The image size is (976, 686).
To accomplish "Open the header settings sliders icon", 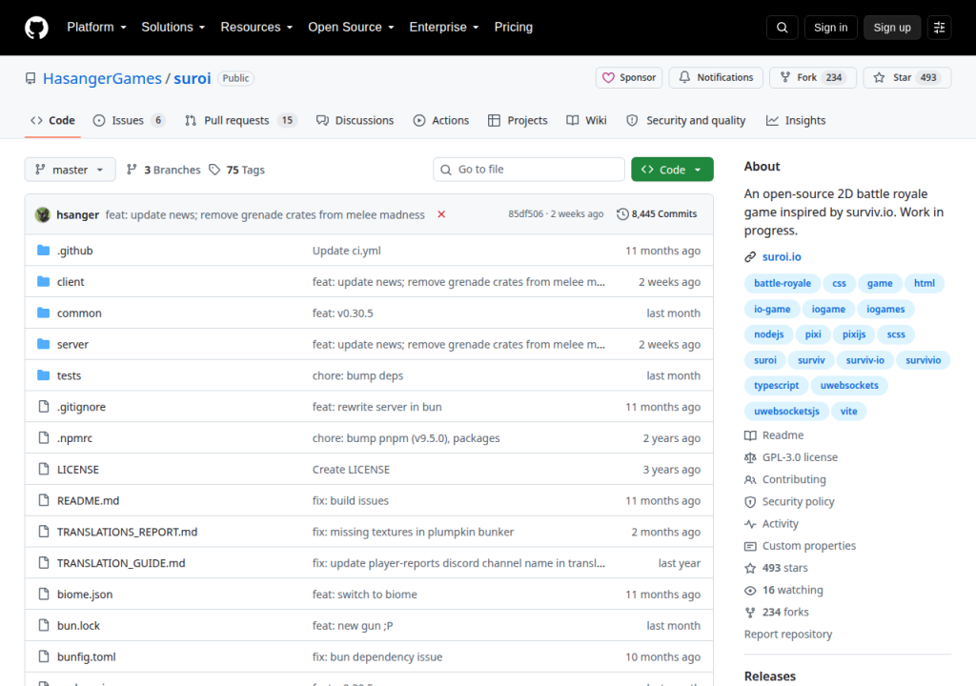I will tap(939, 28).
